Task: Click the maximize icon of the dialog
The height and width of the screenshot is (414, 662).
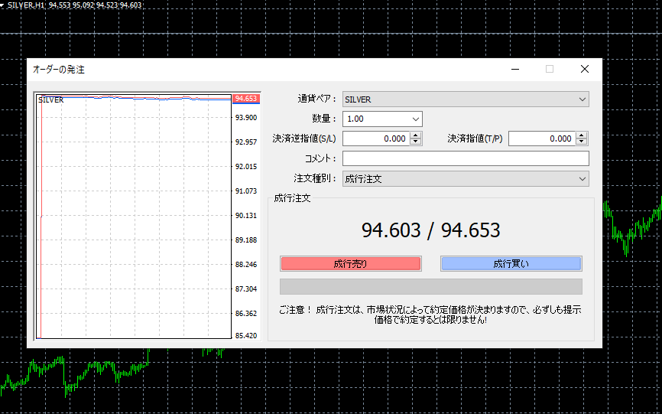Action: tap(550, 69)
